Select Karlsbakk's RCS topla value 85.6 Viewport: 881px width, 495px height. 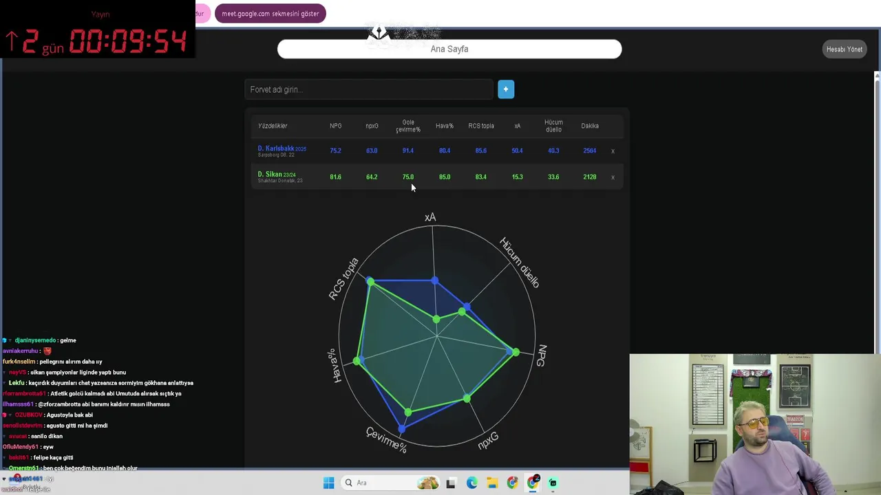[481, 151]
